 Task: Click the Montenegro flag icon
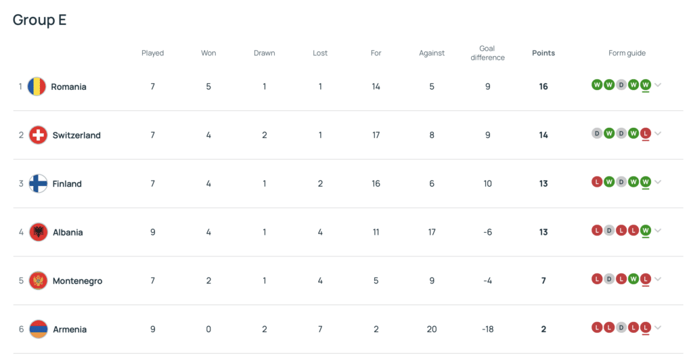coord(39,281)
